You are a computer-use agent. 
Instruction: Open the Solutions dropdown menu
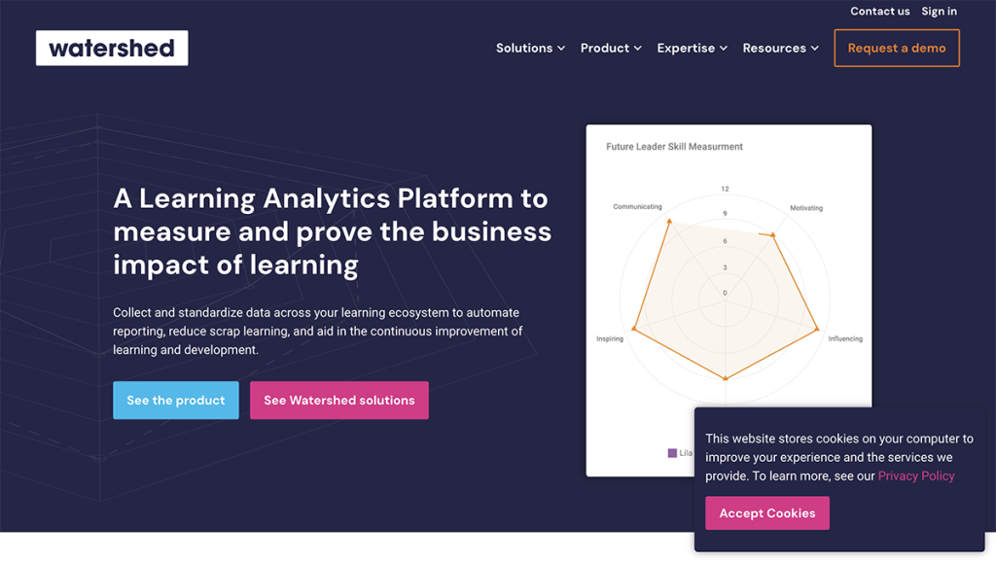click(x=530, y=48)
